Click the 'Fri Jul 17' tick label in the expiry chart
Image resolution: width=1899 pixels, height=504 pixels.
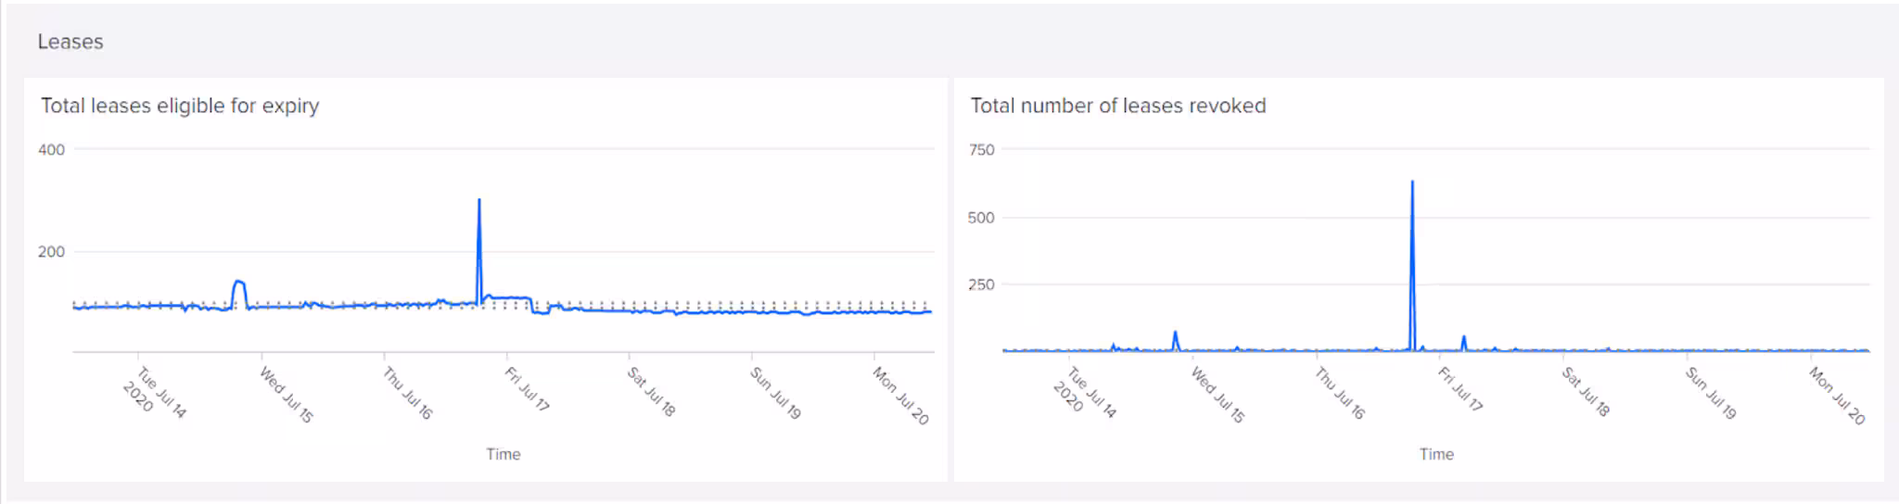coord(527,389)
